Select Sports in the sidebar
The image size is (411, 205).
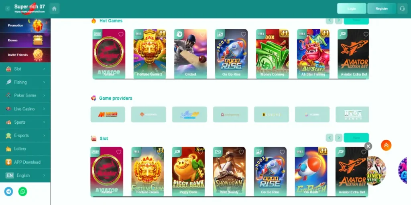tap(25, 122)
